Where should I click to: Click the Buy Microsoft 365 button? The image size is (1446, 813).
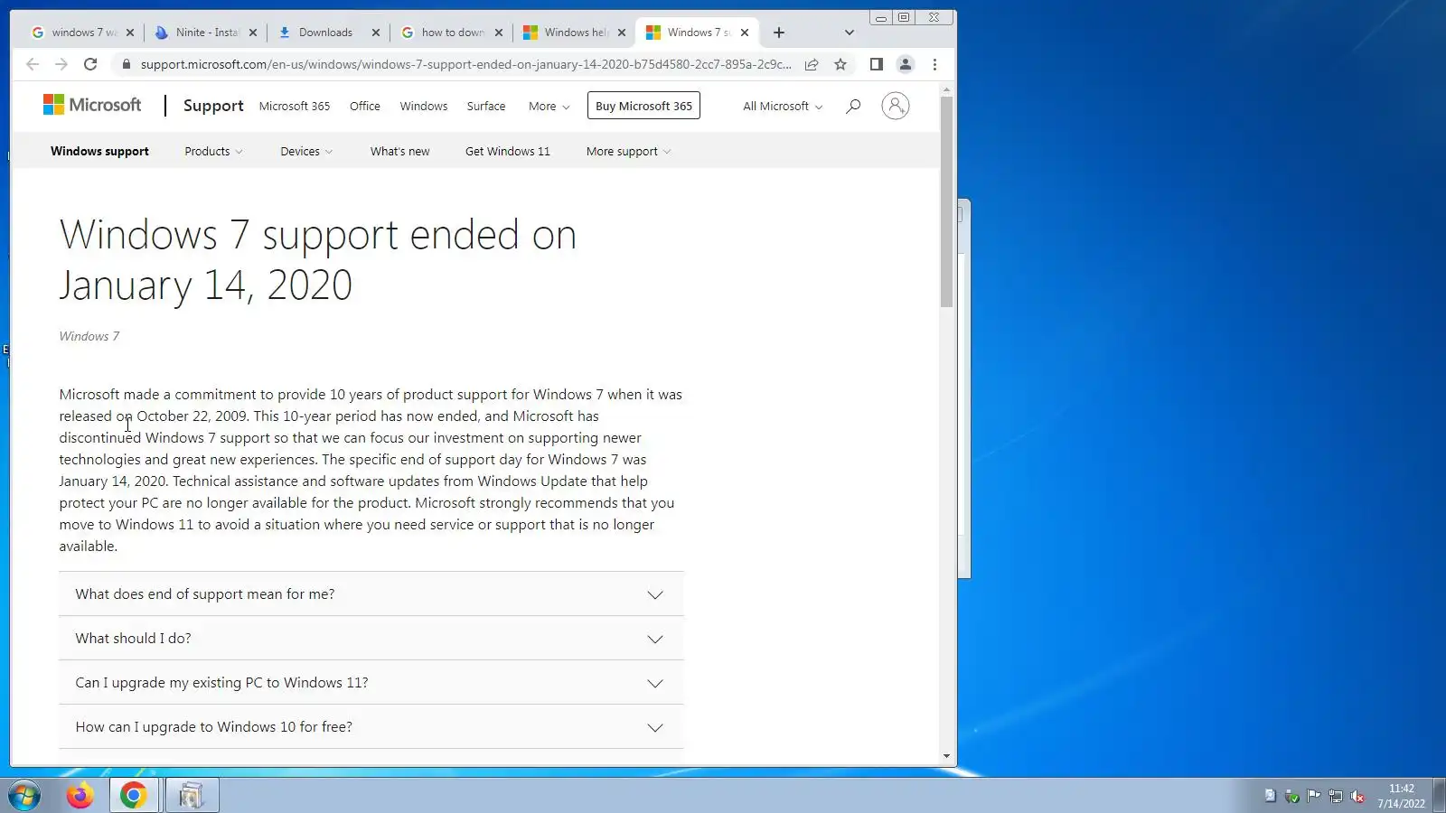(x=643, y=106)
